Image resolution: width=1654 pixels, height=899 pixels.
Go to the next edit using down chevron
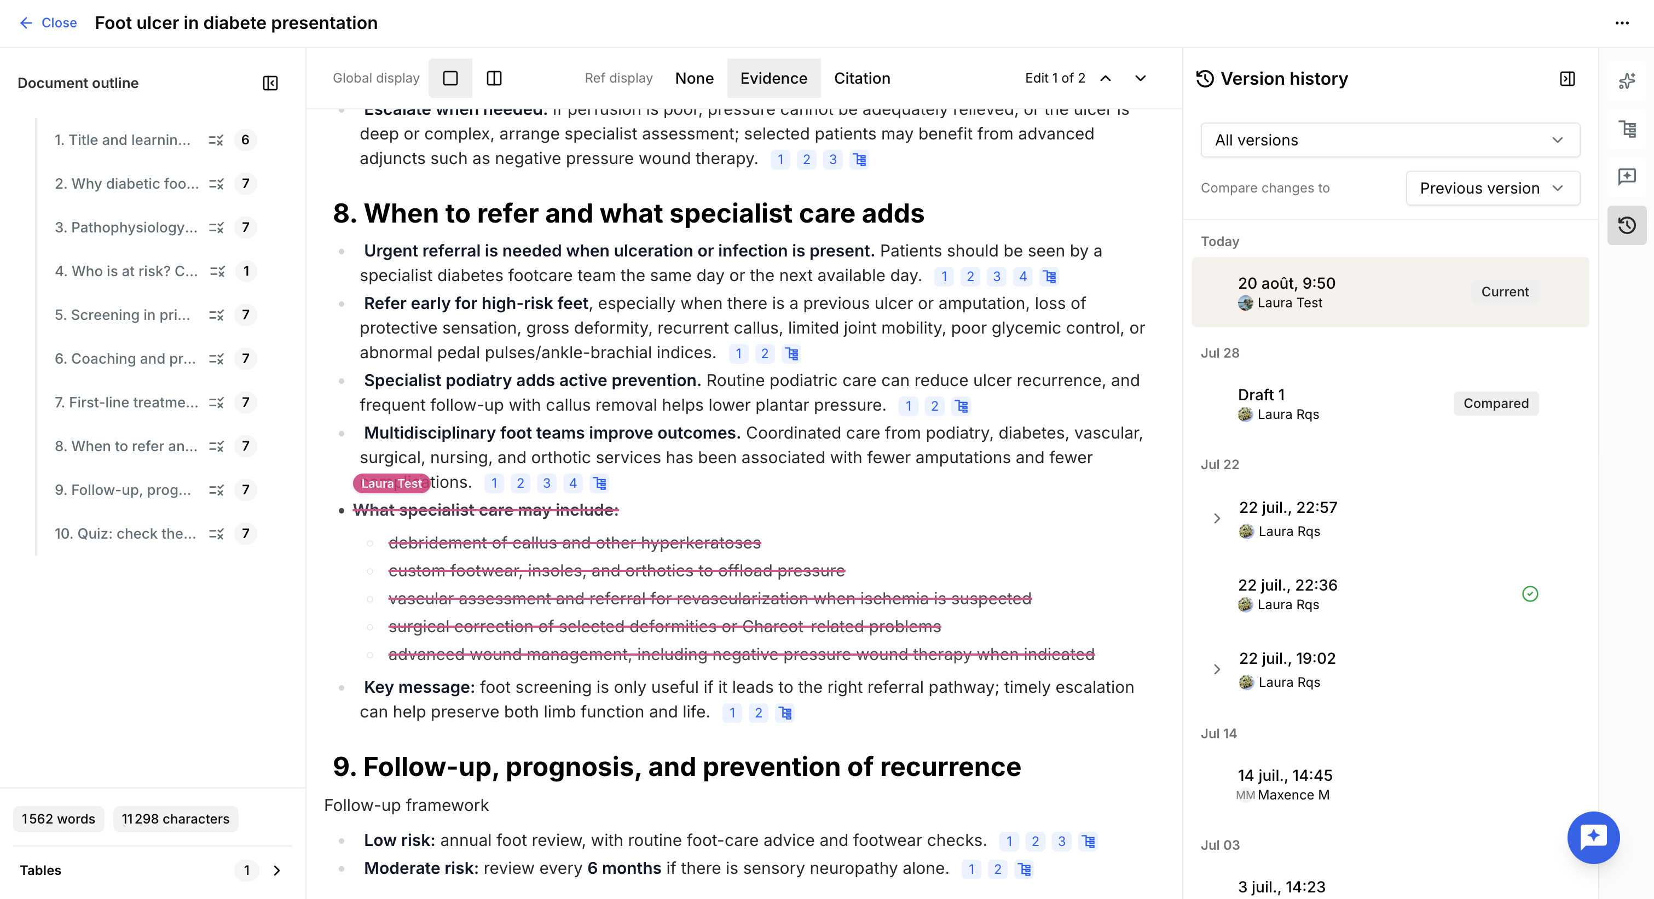(x=1140, y=78)
